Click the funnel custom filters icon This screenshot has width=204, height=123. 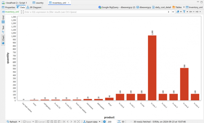click(x=184, y=12)
